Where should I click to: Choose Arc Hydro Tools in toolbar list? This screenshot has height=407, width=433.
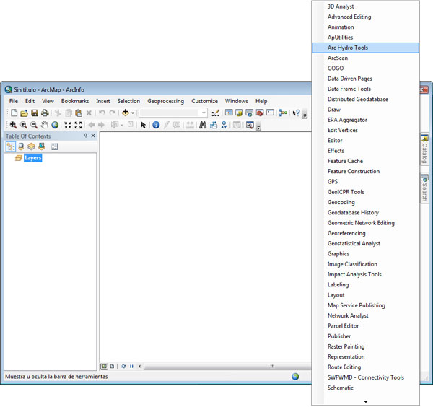[365, 48]
